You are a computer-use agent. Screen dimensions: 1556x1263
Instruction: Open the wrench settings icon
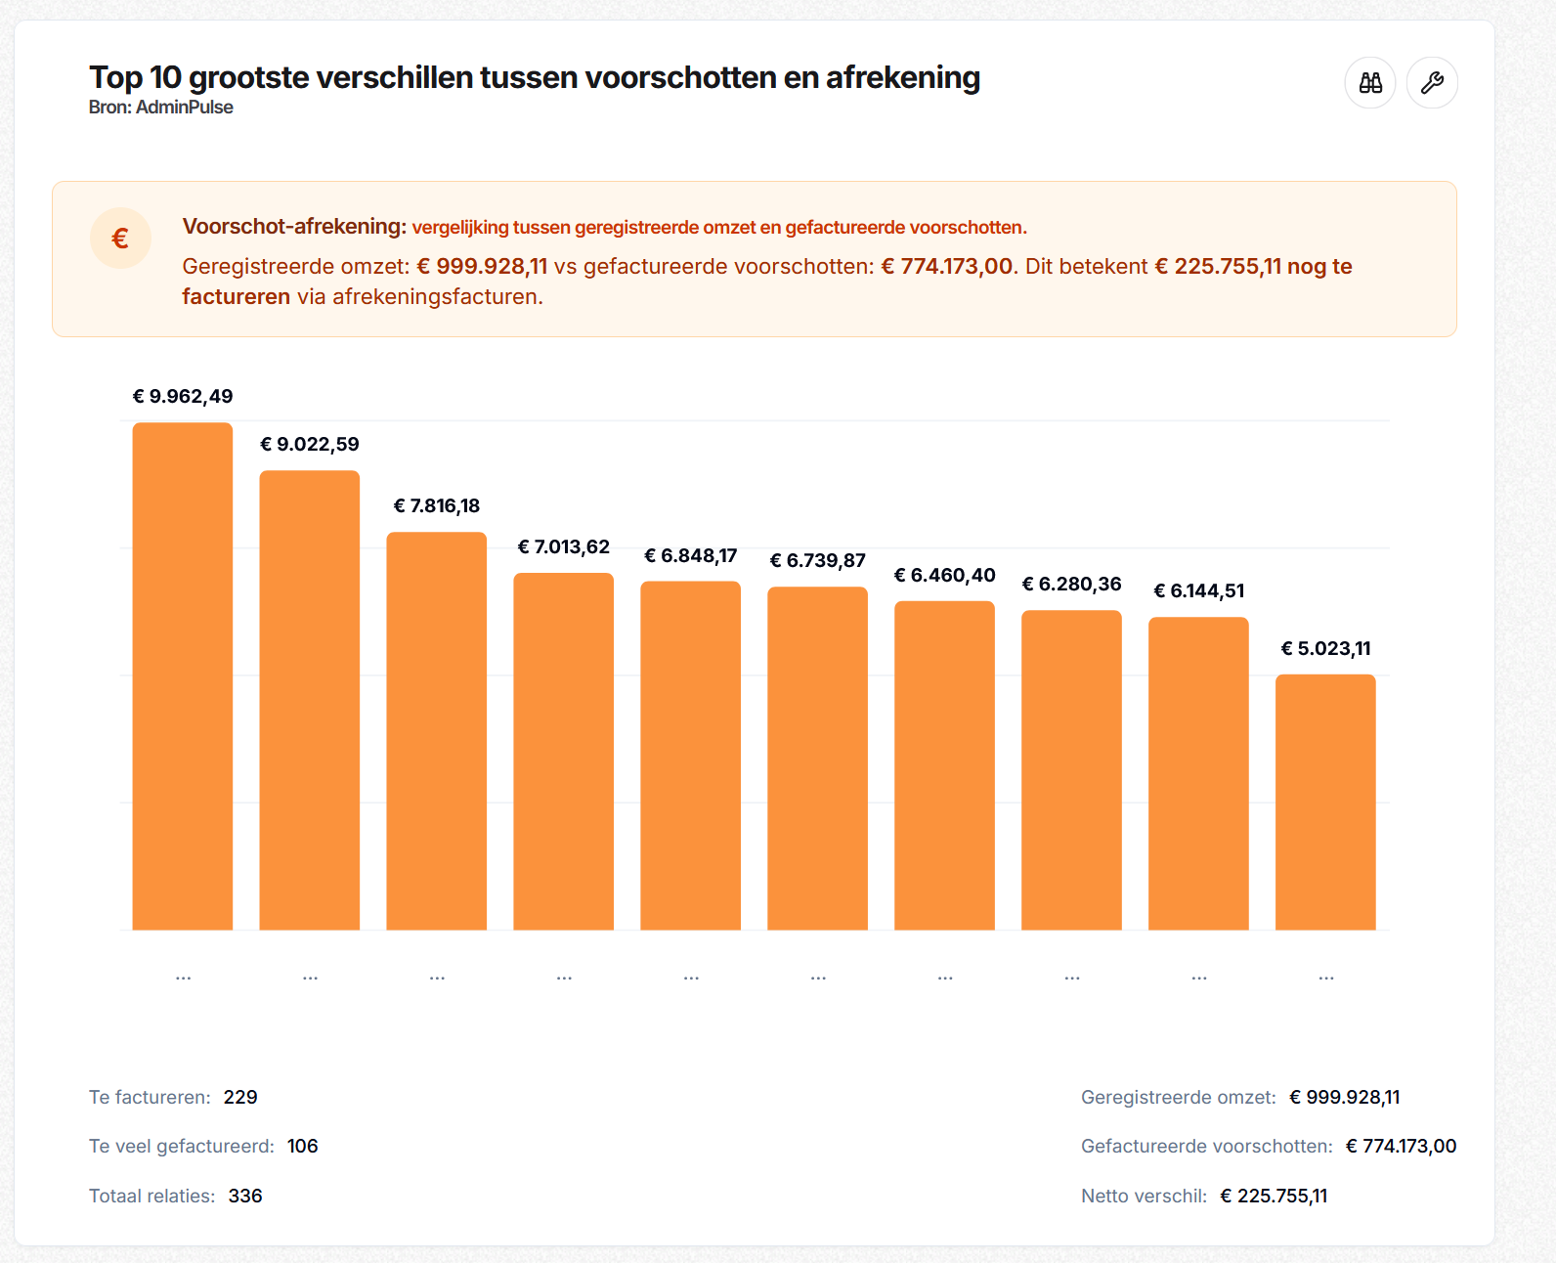(x=1432, y=83)
